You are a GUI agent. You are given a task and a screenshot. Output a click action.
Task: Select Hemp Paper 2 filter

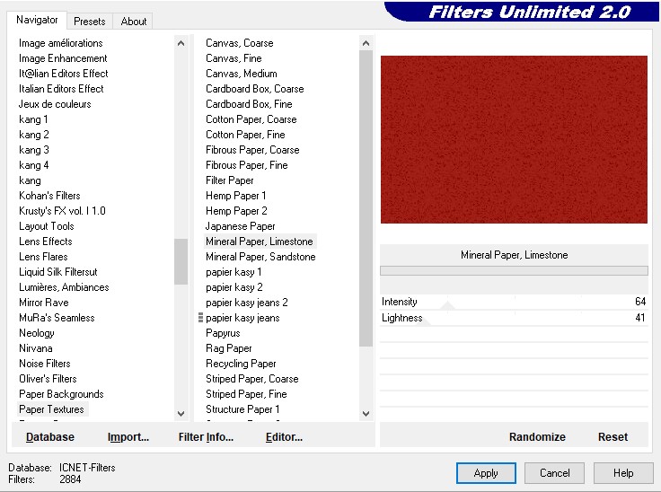[x=236, y=210]
